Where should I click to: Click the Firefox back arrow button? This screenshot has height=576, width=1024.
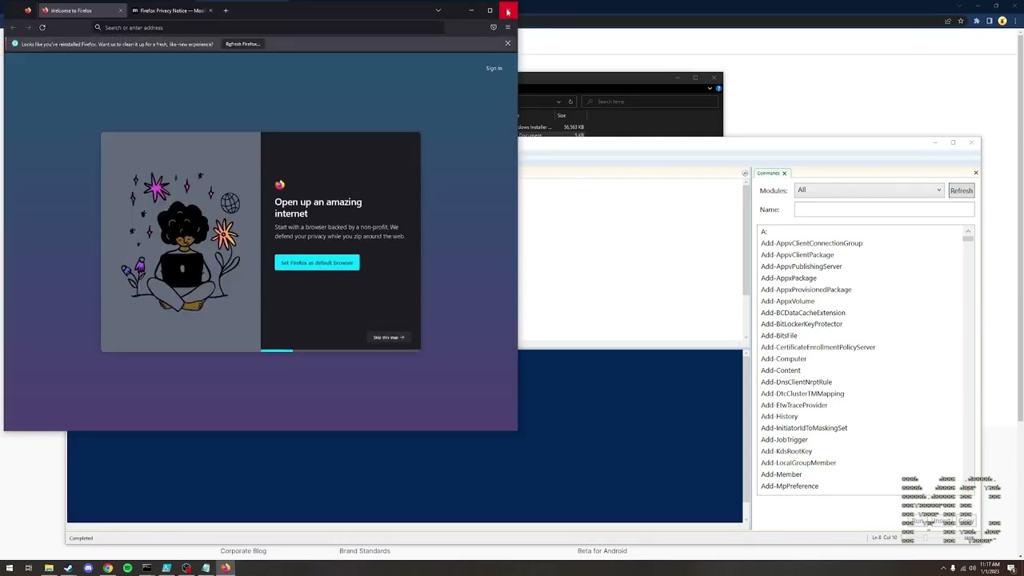(x=13, y=27)
